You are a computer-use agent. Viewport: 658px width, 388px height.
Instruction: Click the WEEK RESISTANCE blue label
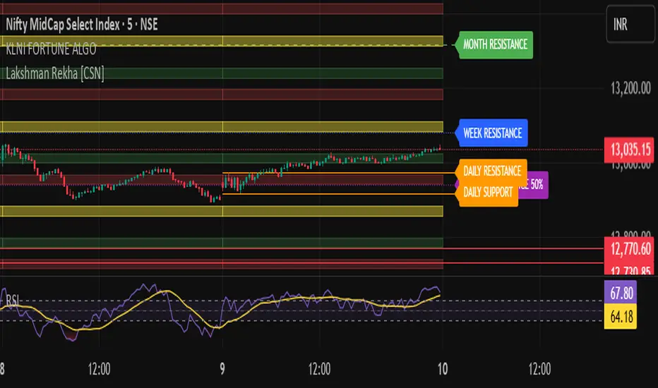pyautogui.click(x=492, y=133)
